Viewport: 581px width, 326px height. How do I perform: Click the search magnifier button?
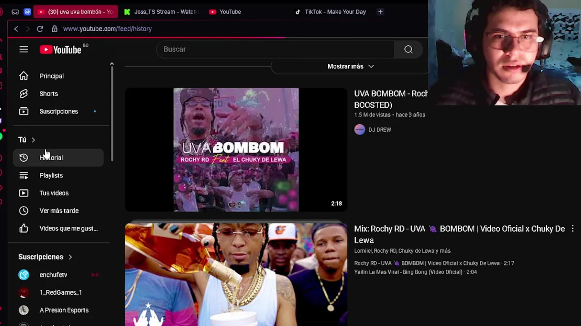pyautogui.click(x=409, y=49)
